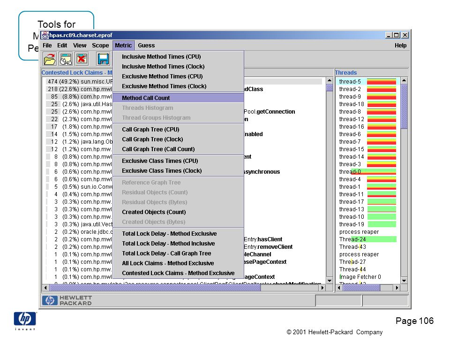Click the toolbar icon with glasses and hand
Image resolution: width=450 pixels, height=338 pixels.
click(66, 59)
